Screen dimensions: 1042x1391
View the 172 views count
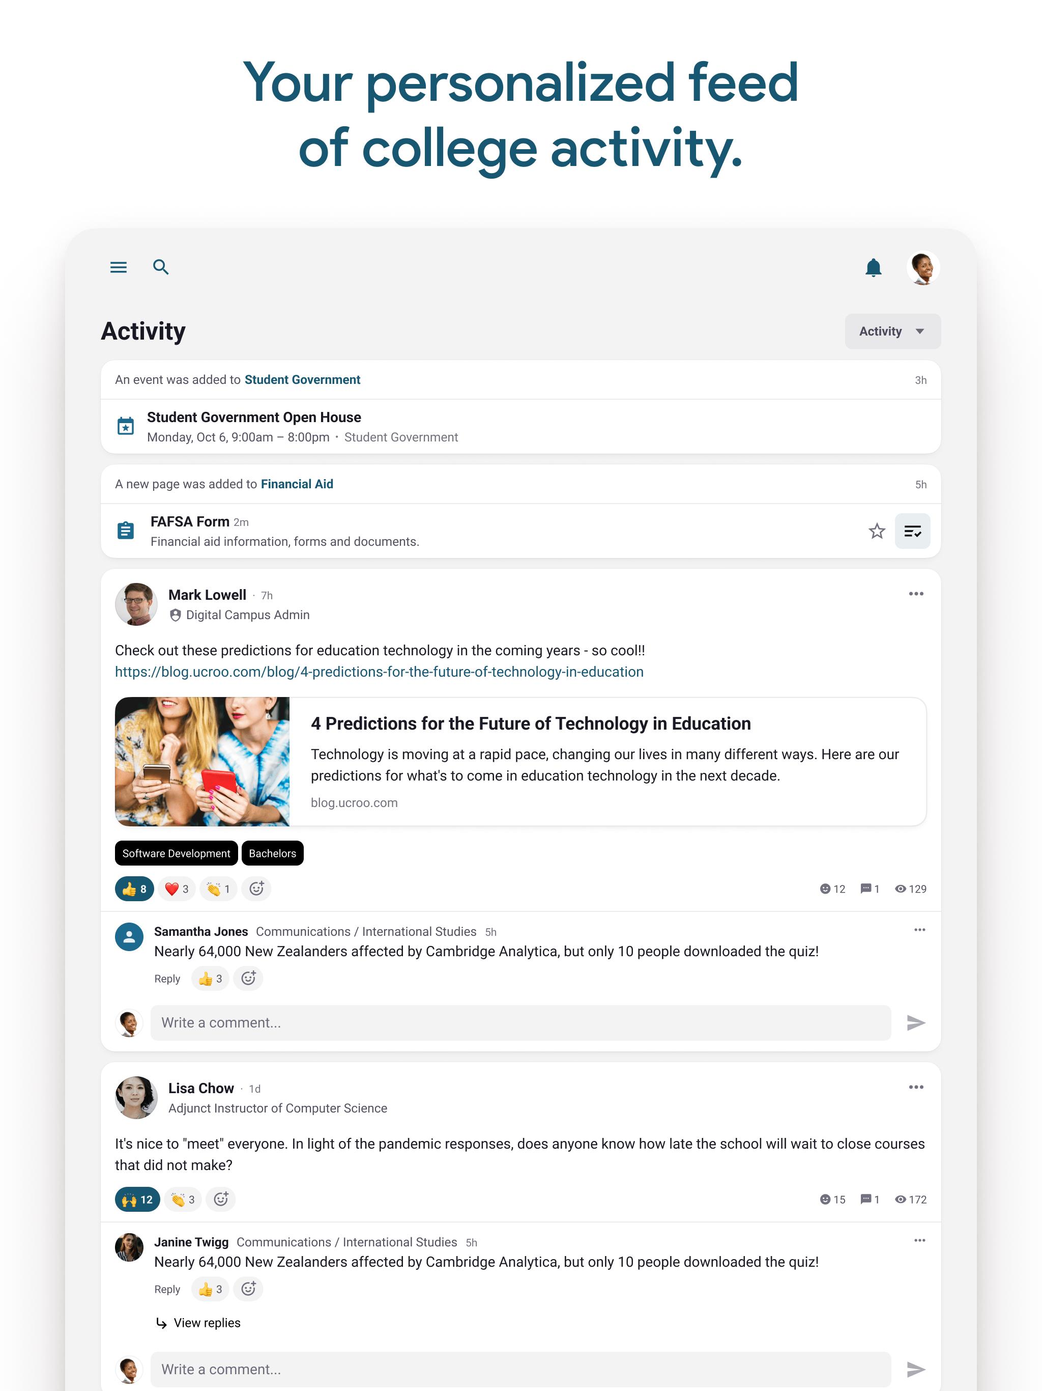[911, 1199]
